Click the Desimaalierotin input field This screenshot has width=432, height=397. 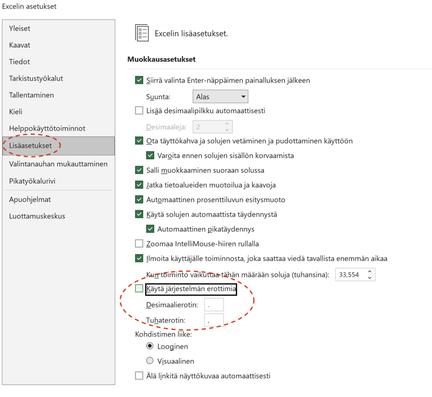pyautogui.click(x=214, y=304)
